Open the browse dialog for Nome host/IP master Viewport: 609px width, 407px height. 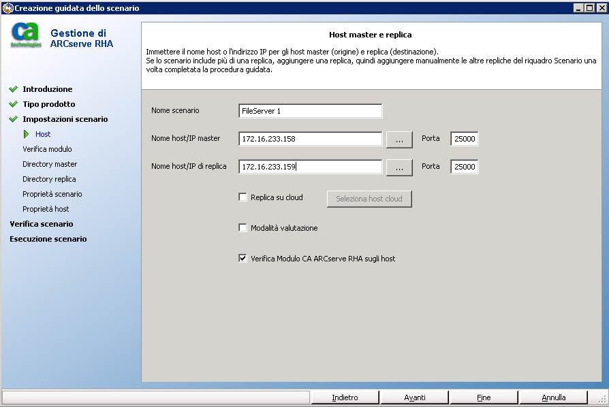399,139
